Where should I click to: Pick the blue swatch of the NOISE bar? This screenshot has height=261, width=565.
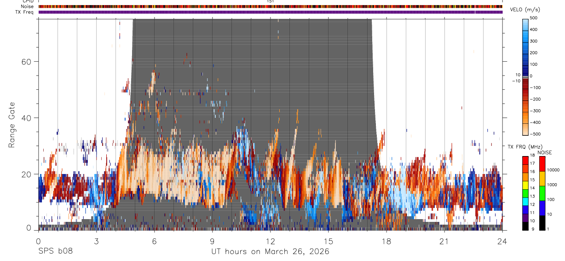[542, 208]
